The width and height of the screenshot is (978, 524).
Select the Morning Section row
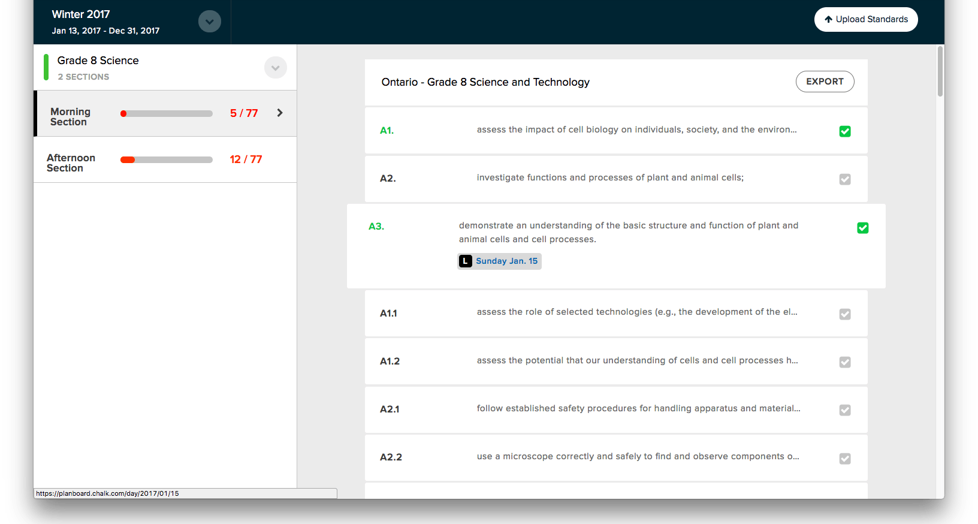(x=165, y=113)
